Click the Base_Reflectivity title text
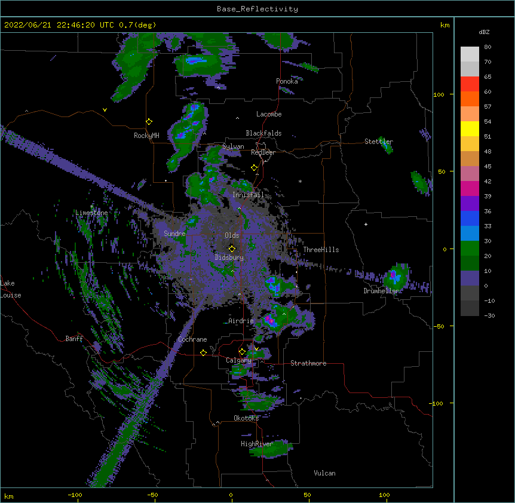Screen dimensions: 515x503 click(257, 9)
